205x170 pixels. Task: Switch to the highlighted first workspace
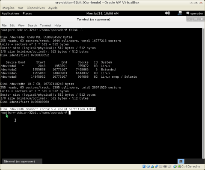coord(181,161)
